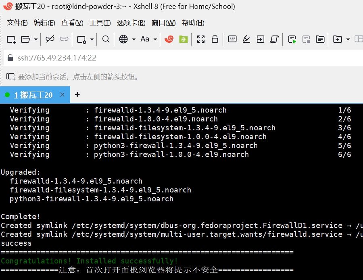Open the 文件(F) menu
The height and width of the screenshot is (280, 363).
(17, 23)
